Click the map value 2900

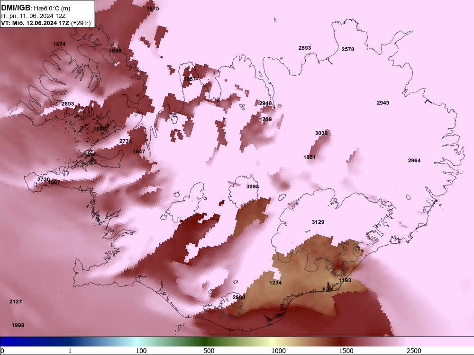click(x=239, y=297)
